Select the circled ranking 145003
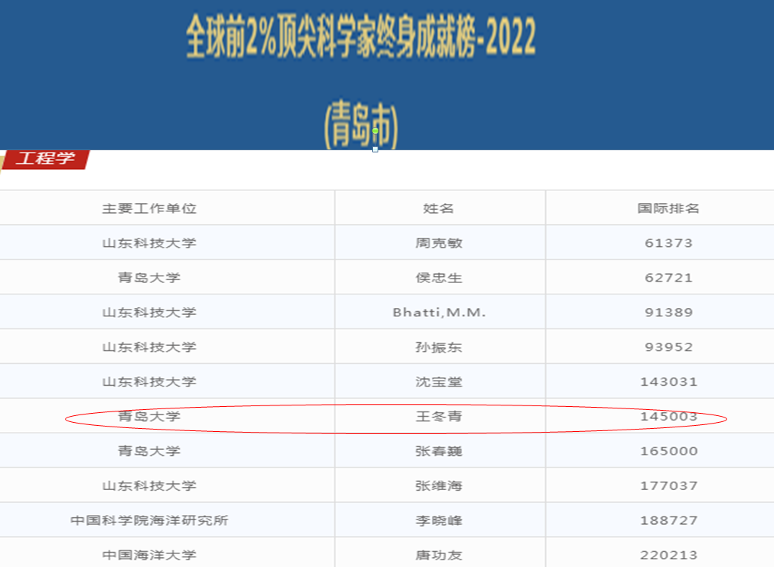The height and width of the screenshot is (567, 774). coord(668,417)
